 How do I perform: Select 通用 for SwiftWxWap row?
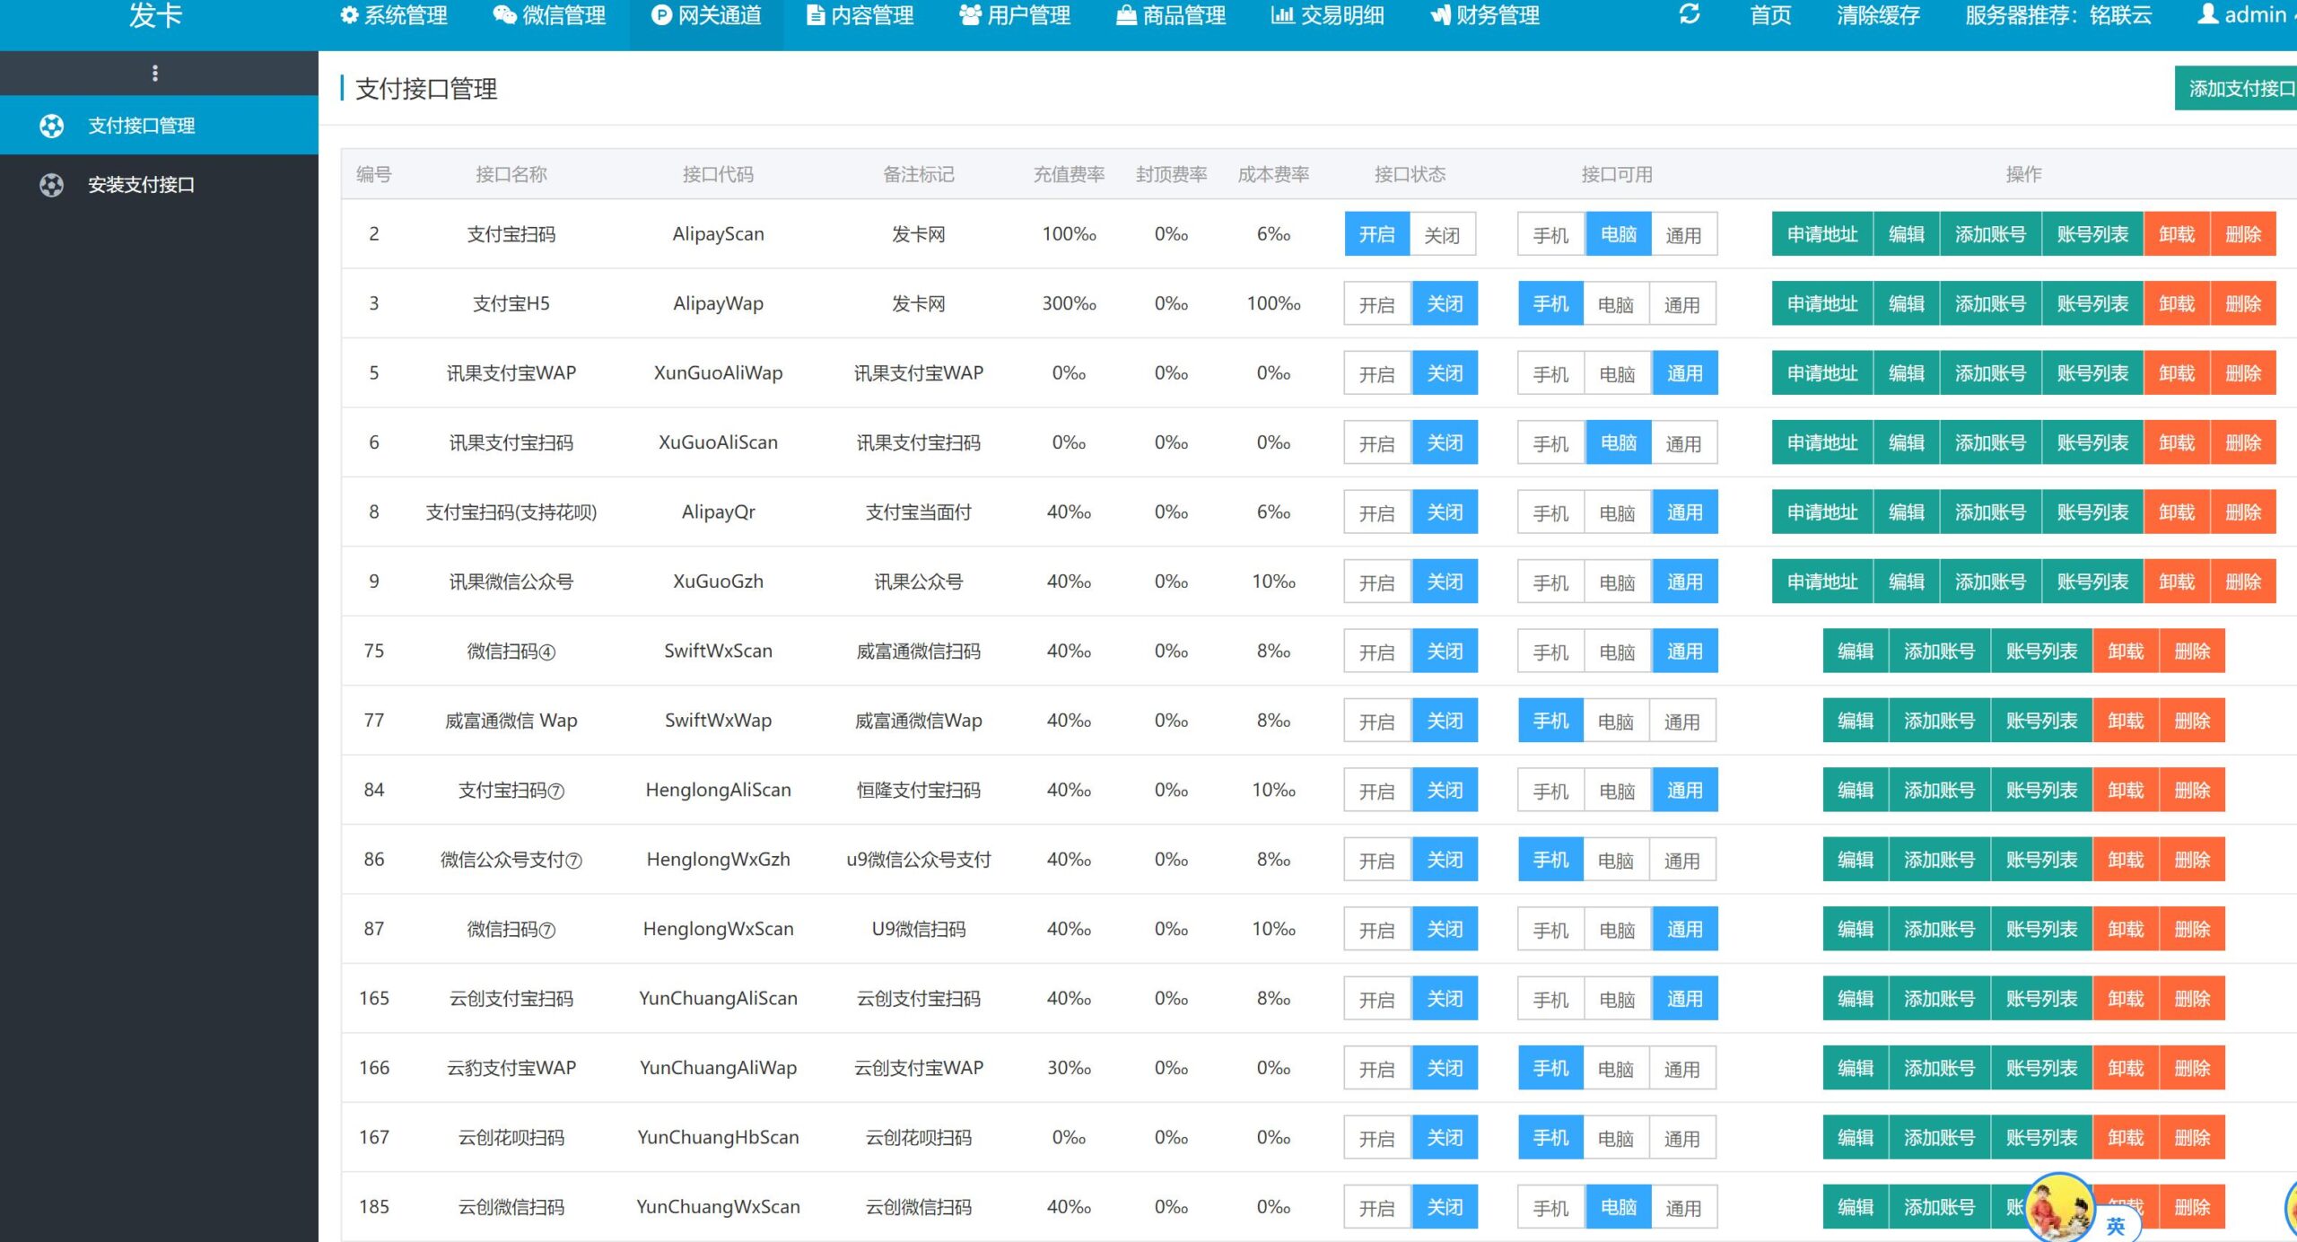[1682, 722]
